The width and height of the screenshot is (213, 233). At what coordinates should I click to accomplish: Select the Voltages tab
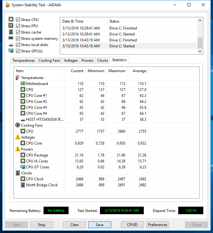71,61
